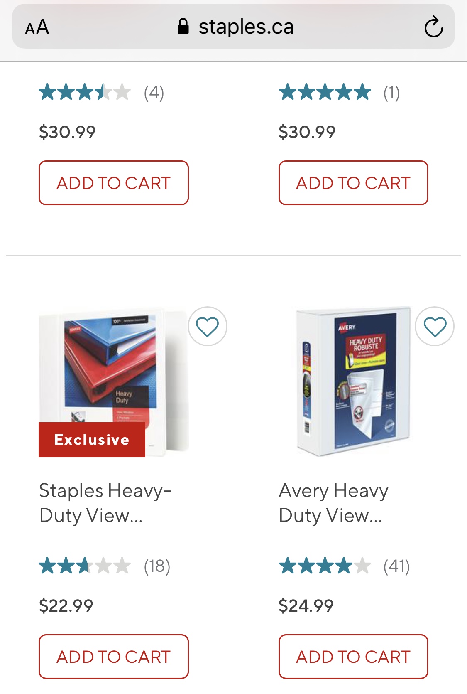
Task: Open Avery Heavy Duty View product title
Action: (x=334, y=503)
